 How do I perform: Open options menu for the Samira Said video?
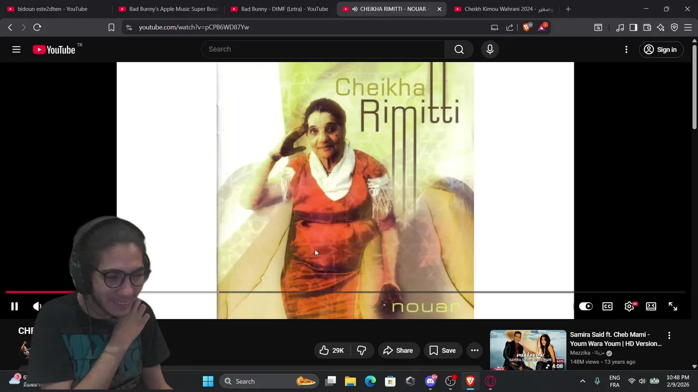[669, 336]
